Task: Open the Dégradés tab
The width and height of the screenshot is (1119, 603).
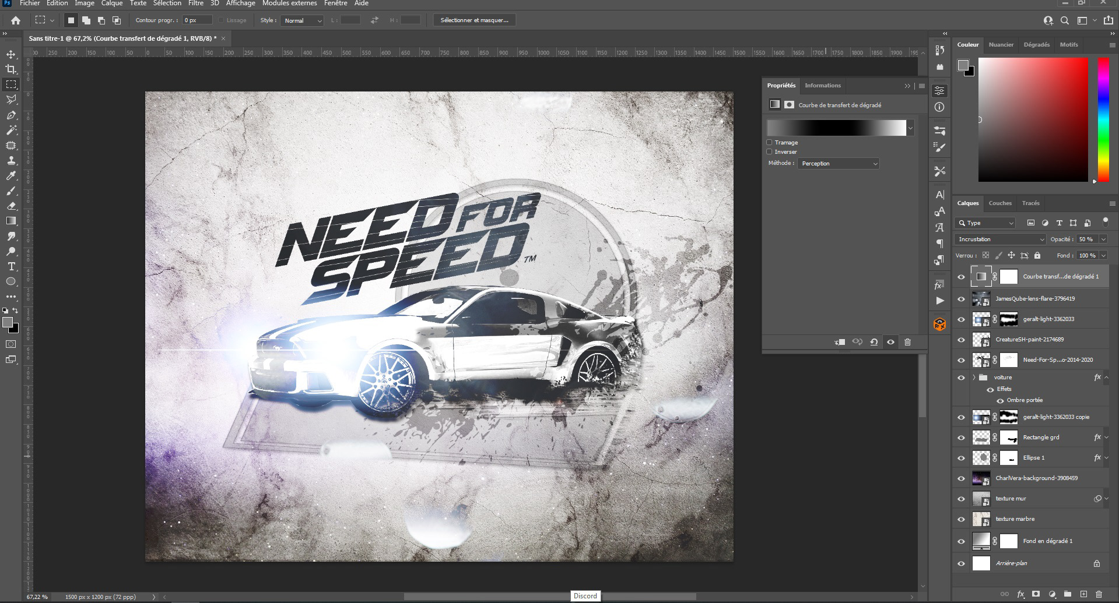Action: click(x=1036, y=45)
